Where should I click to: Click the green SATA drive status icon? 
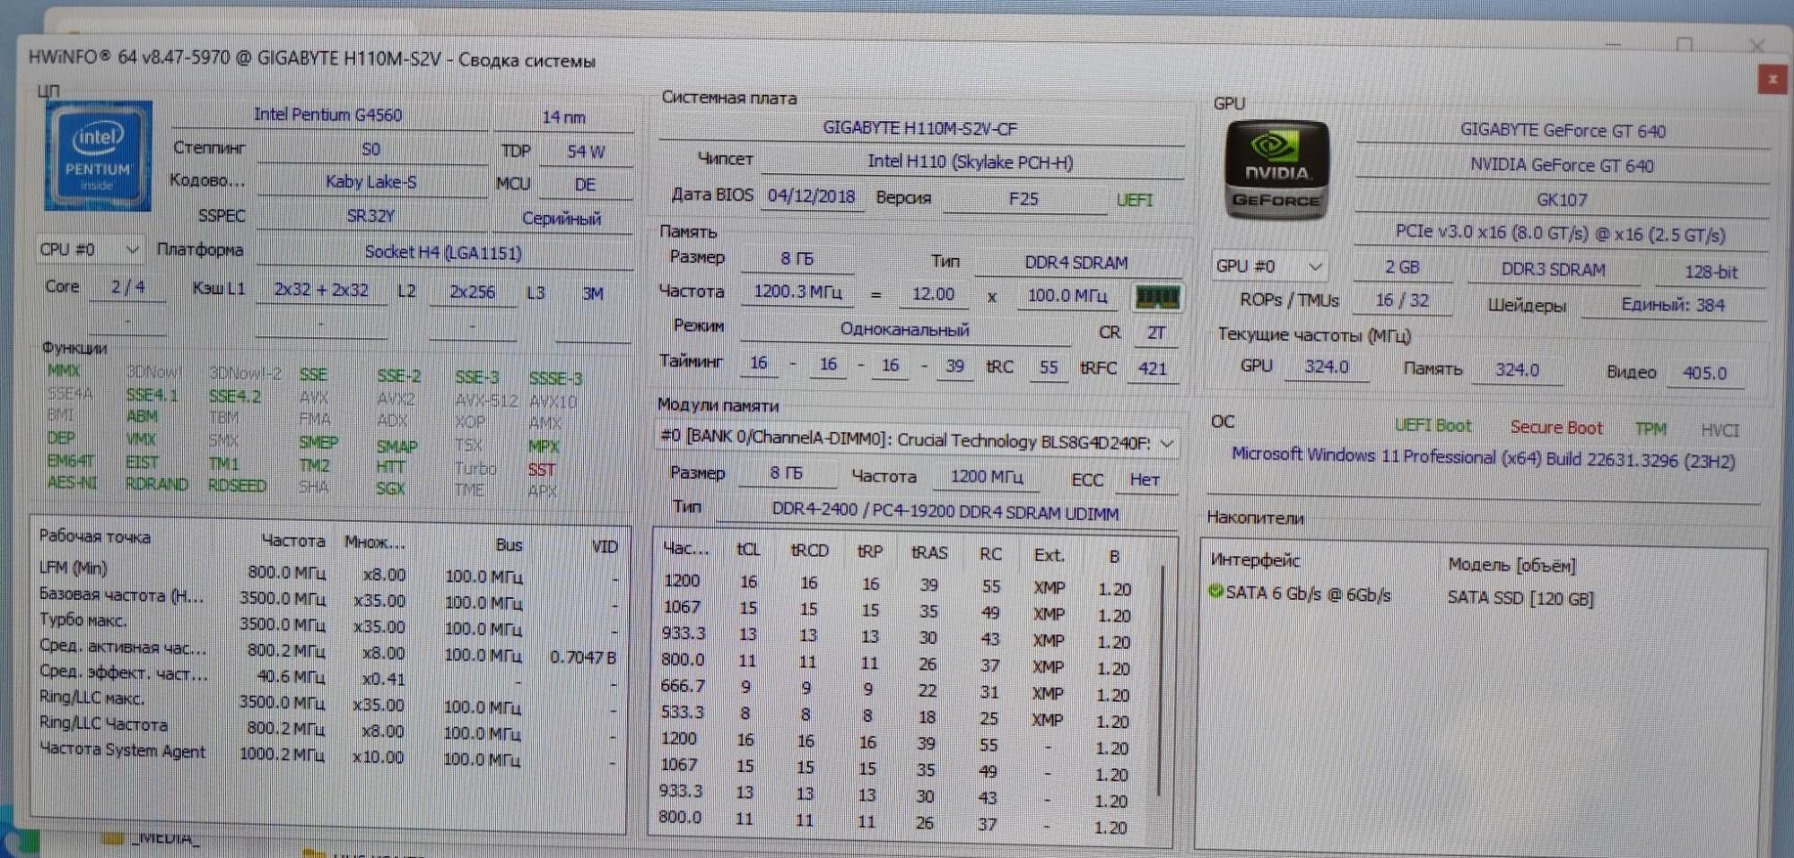[1216, 592]
